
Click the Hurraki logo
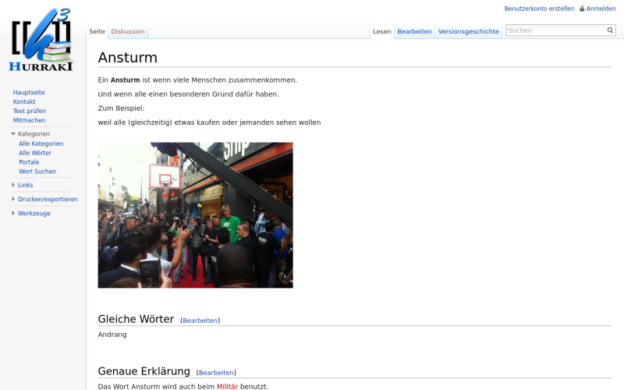pyautogui.click(x=42, y=40)
